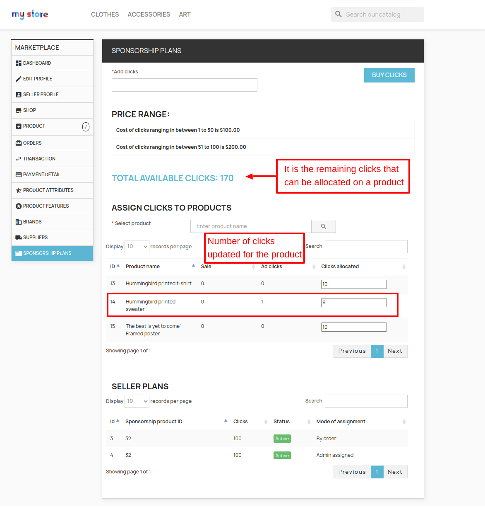
Task: Click 'Cost of clicks ranging in between 1 to 50' row
Action: (x=263, y=130)
